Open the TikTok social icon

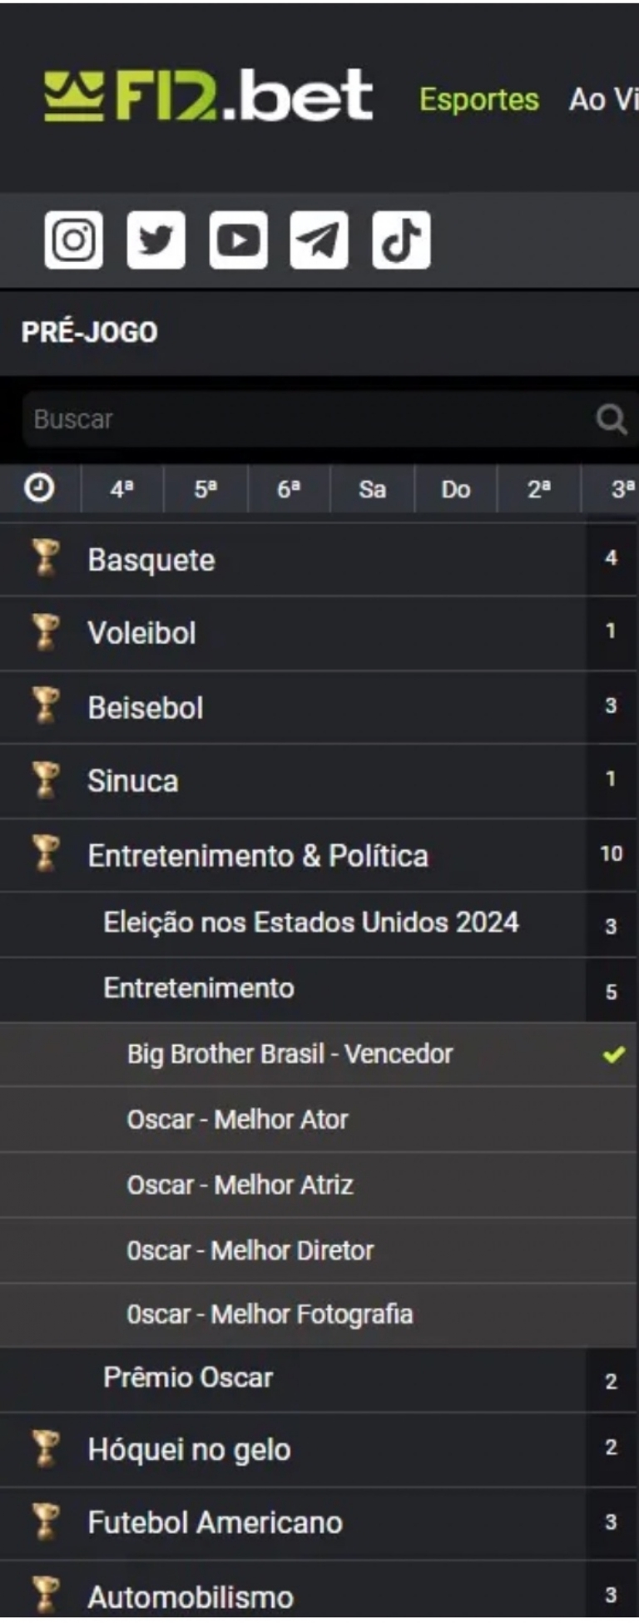tap(401, 240)
